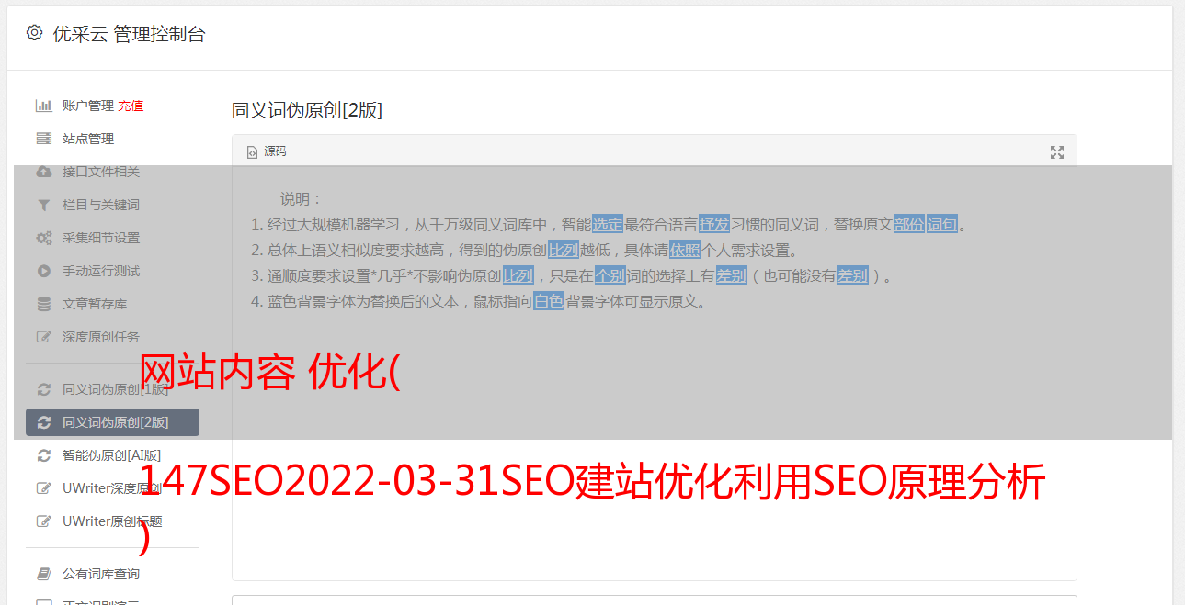1185x605 pixels.
Task: Click the filter funnel icon for 栏目与关键词
Action: click(43, 205)
